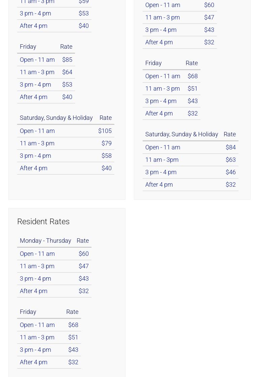Image resolution: width=259 pixels, height=377 pixels.
Task: Select the Open - 11 am row priced $105
Action: [x=37, y=131]
